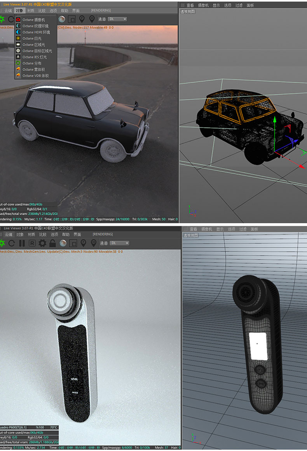307x451 pixels.
Task: Click the focus picker F pin in the upper Live Viewer
Action: [x=82, y=19]
